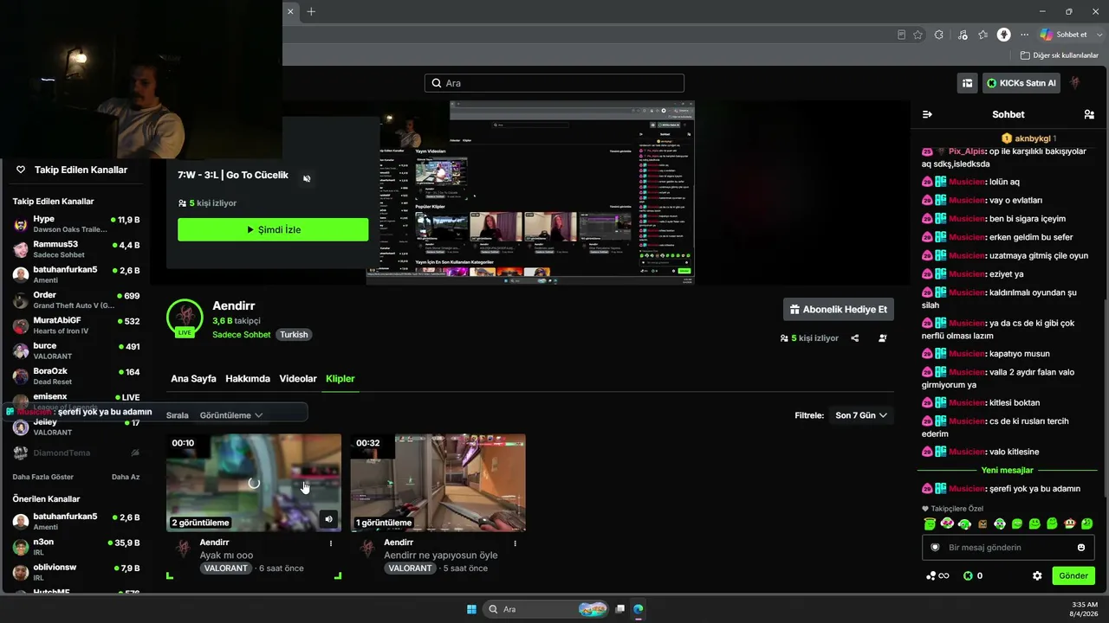Toggle sound on the 'Ayak mı ooo' clip
The width and height of the screenshot is (1109, 623).
click(328, 519)
